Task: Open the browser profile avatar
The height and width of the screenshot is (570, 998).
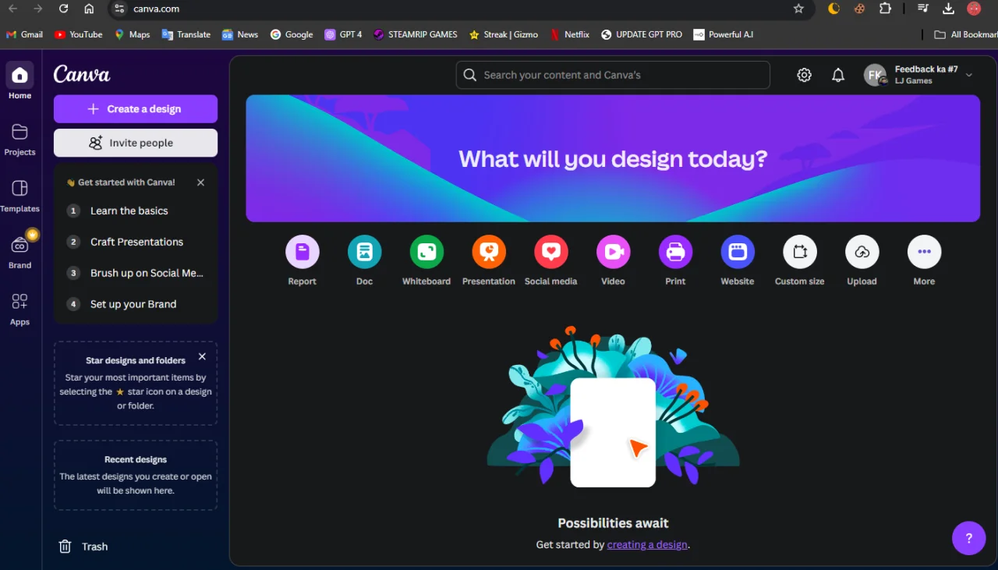Action: pyautogui.click(x=974, y=9)
